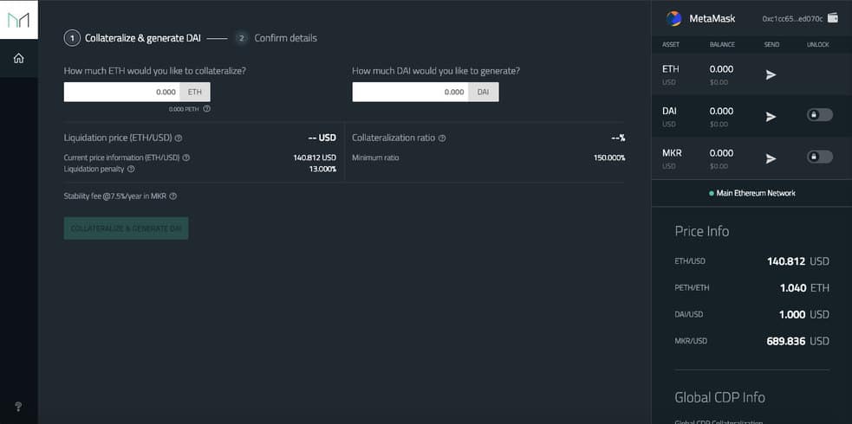Image resolution: width=852 pixels, height=424 pixels.
Task: Click the Minimum ratio 150.000% value
Action: 609,157
